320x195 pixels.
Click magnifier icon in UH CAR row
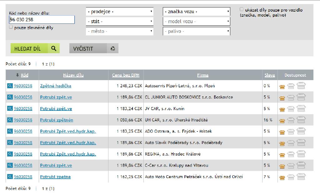[10, 120]
